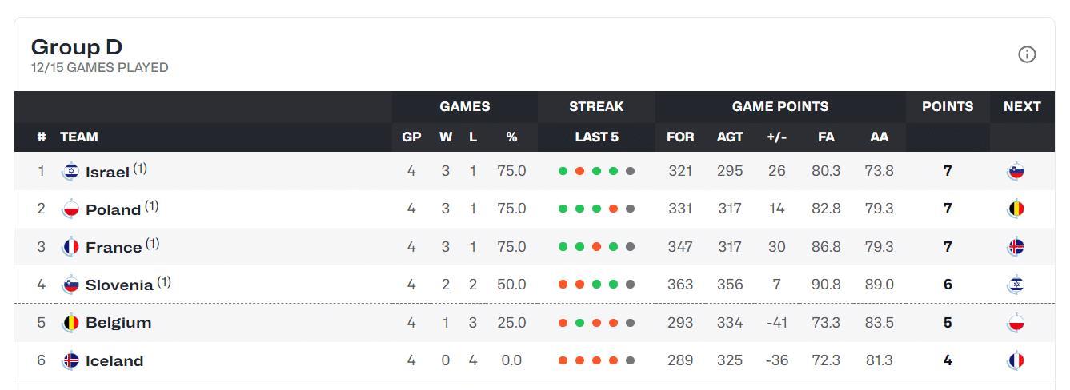Open Iceland's next opponent France flag
This screenshot has width=1070, height=390.
1016,360
